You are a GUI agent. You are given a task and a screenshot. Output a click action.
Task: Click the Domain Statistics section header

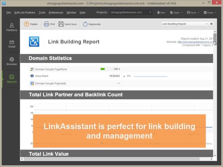tap(117, 58)
